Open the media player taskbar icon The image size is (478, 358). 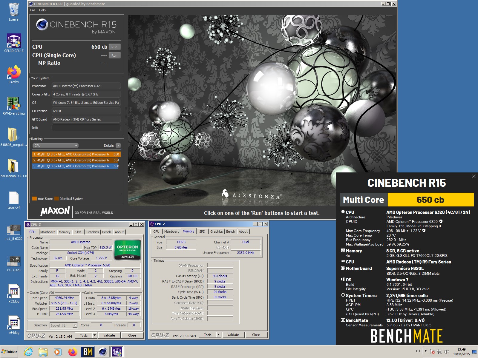58,352
